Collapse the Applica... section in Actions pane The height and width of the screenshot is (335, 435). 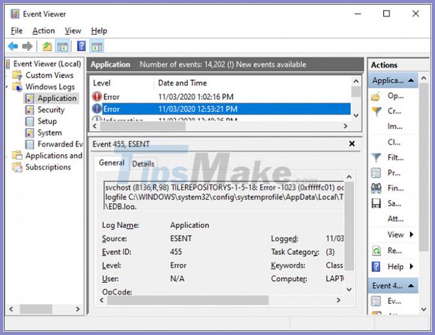(x=411, y=81)
